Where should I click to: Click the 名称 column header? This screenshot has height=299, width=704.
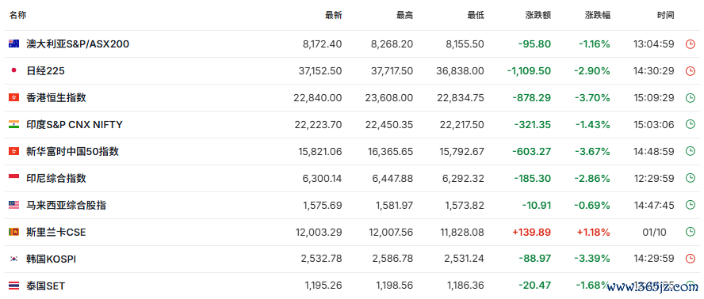point(18,15)
